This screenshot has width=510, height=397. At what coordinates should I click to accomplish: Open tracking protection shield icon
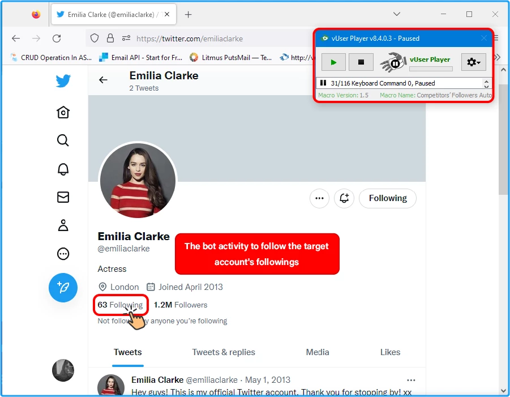[x=95, y=39]
